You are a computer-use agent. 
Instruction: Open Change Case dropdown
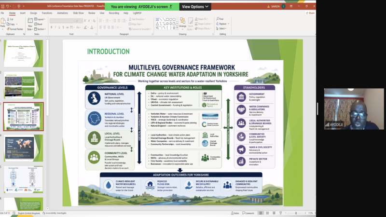coord(78,27)
